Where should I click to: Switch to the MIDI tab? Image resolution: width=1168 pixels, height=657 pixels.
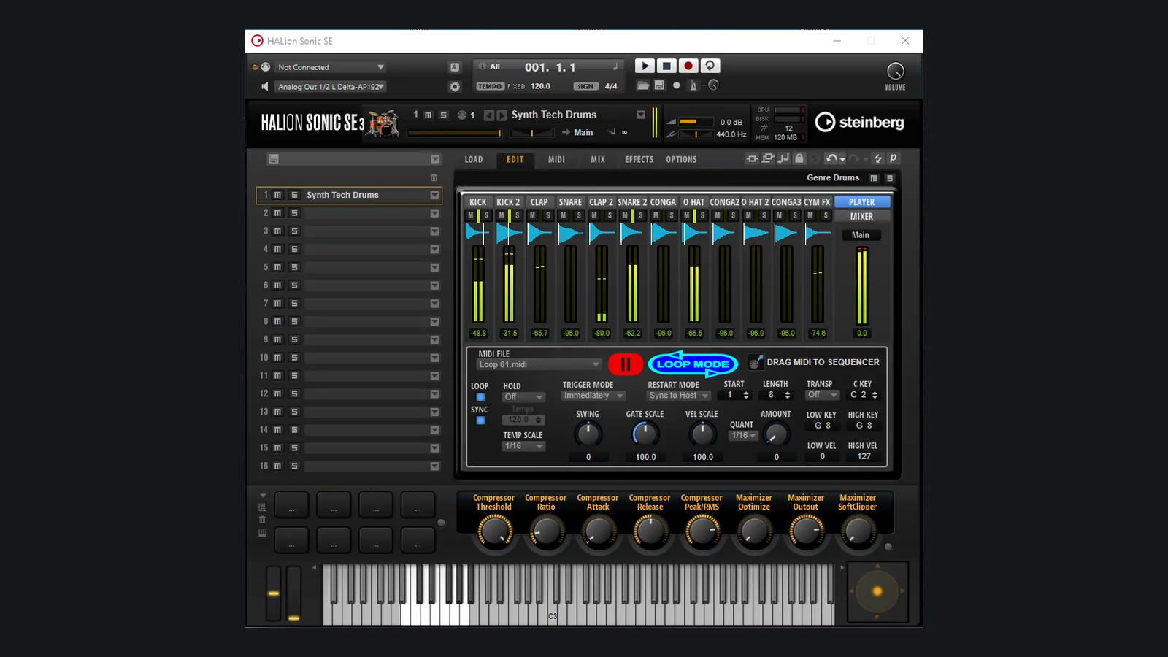click(x=556, y=159)
